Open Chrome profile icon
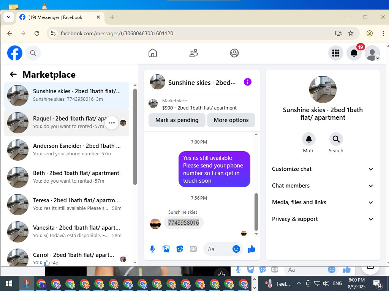Viewport: 389px width, 291px height. pyautogui.click(x=369, y=33)
